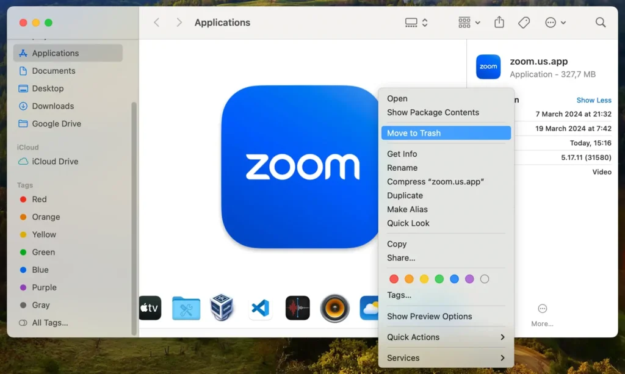Select the Utilities folder icon

(x=186, y=308)
